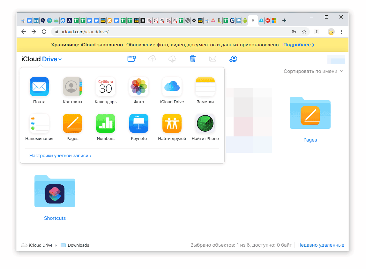Open Заметки notes app
Image resolution: width=366 pixels, height=269 pixels.
pos(205,87)
